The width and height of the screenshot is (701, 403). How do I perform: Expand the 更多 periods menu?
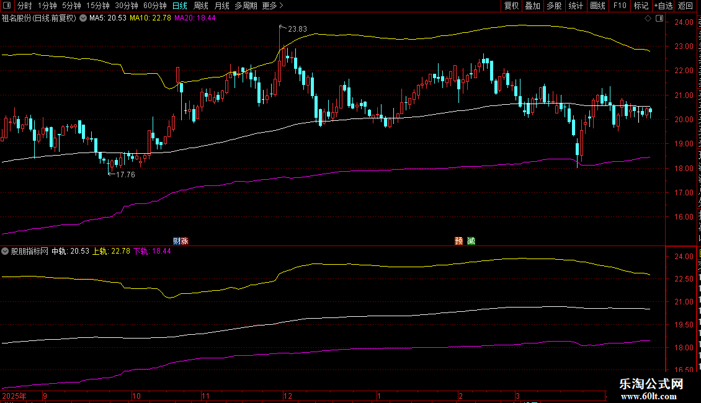pos(273,6)
